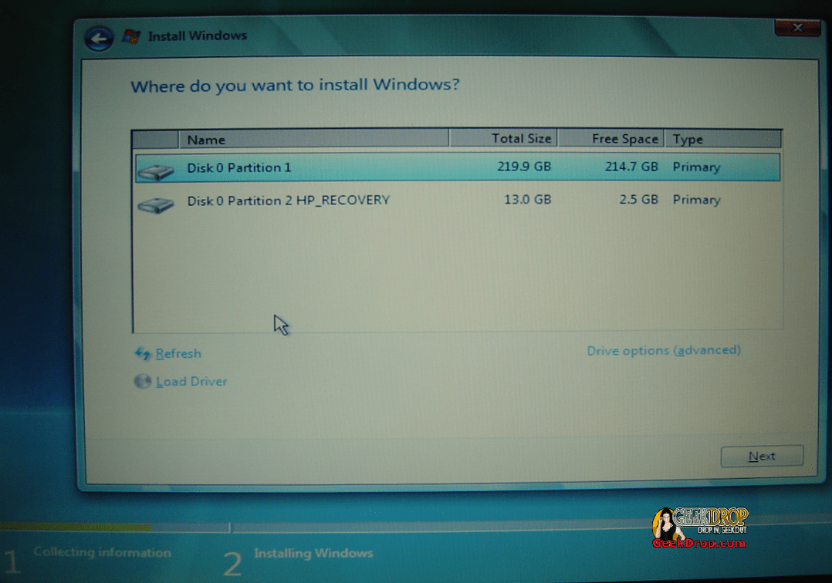Click the 2.5 GB free space value
832x583 pixels.
tap(638, 199)
